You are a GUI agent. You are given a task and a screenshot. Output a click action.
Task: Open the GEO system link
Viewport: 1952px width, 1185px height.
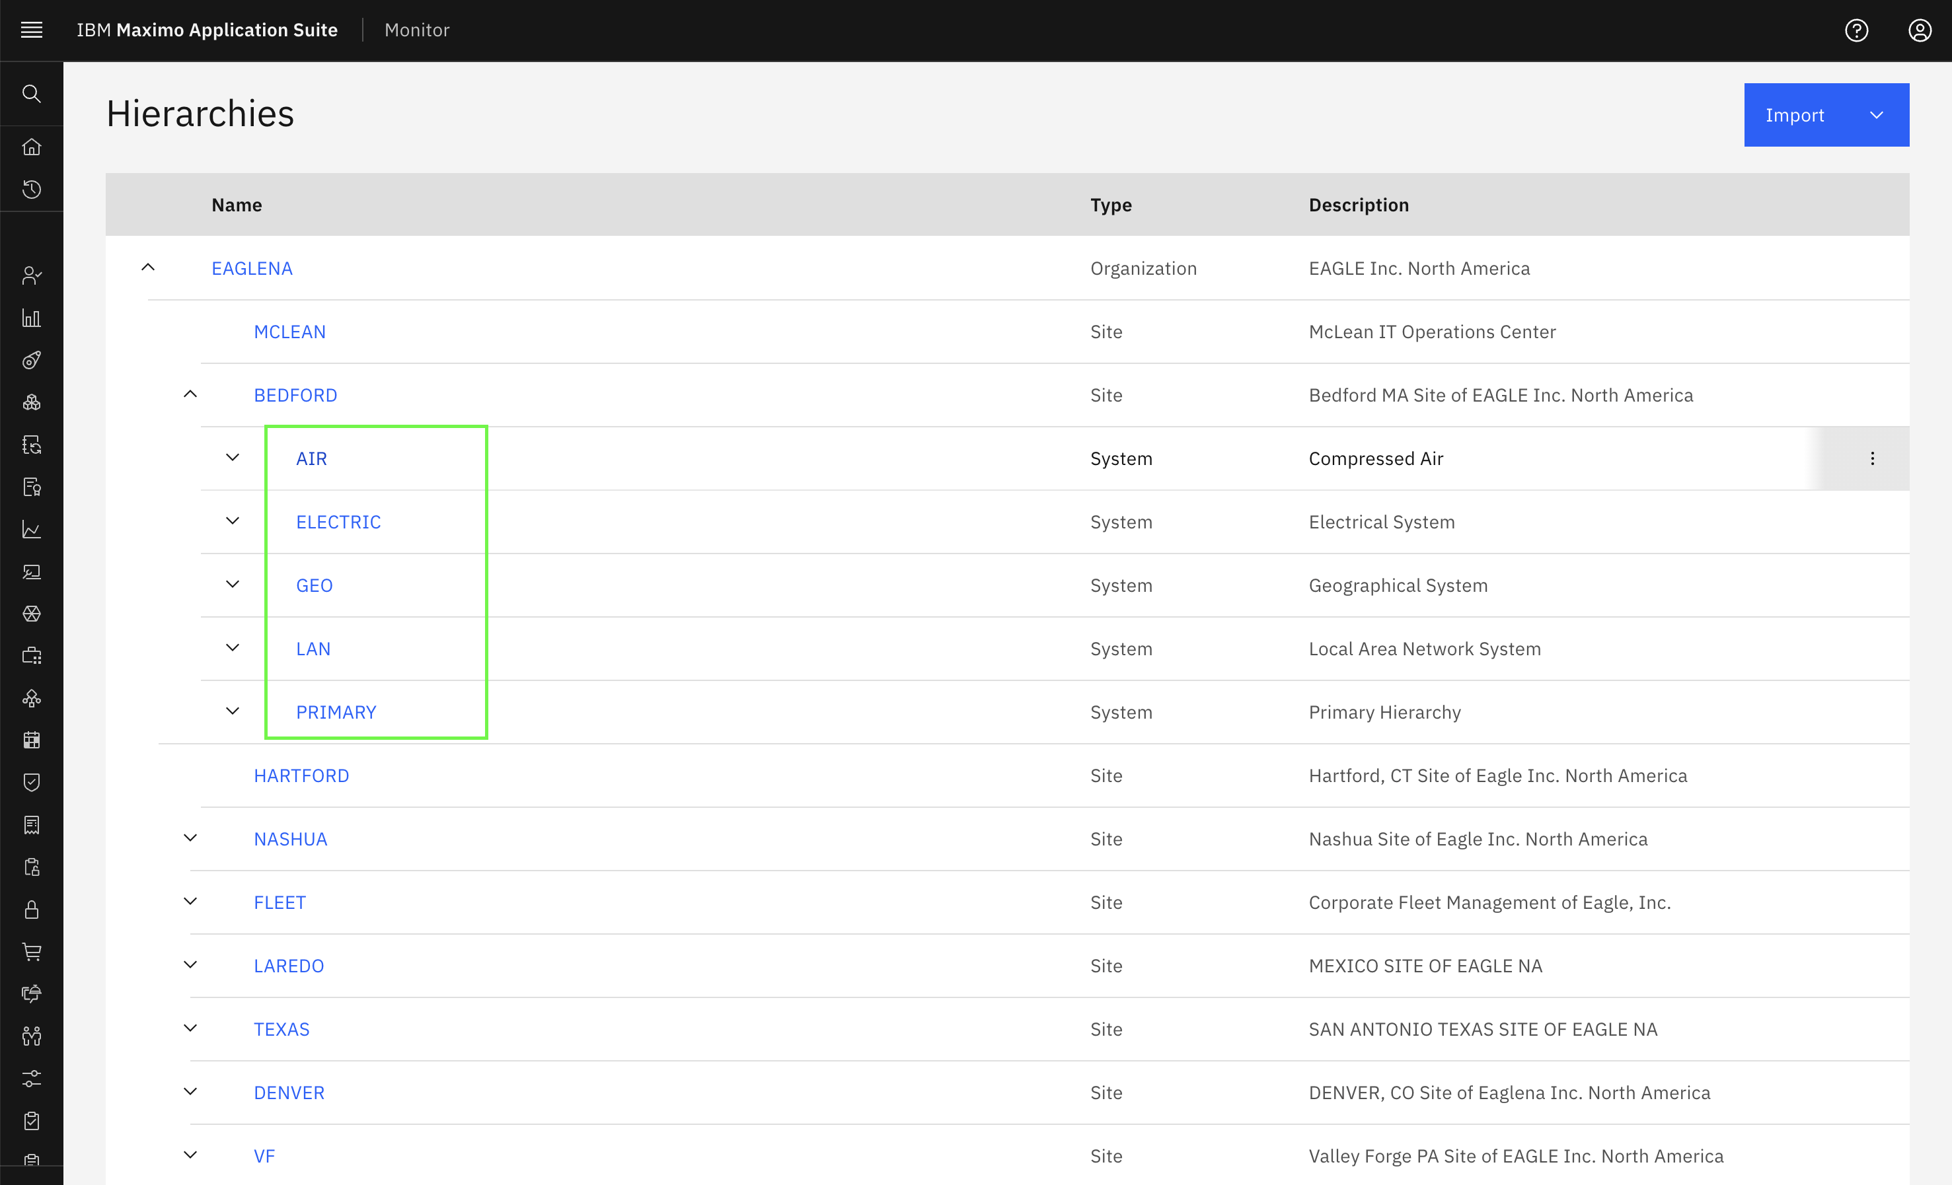pyautogui.click(x=315, y=585)
